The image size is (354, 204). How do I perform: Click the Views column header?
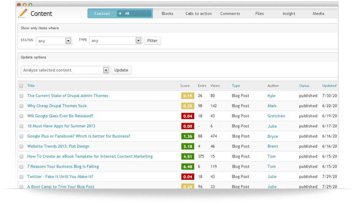pyautogui.click(x=215, y=86)
